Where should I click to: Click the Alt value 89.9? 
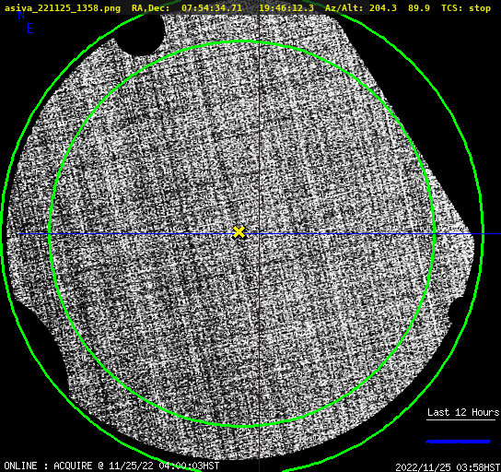click(x=419, y=8)
